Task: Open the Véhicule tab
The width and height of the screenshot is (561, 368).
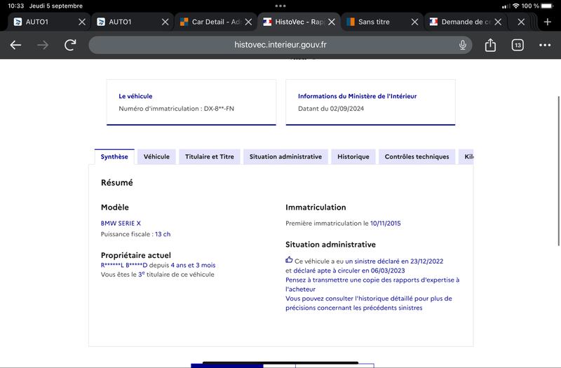Action: [156, 156]
